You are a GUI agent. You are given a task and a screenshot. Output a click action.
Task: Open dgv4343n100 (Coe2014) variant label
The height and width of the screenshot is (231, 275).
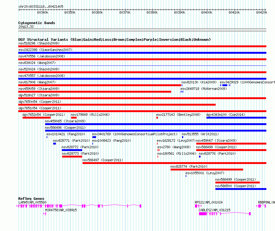226,115
